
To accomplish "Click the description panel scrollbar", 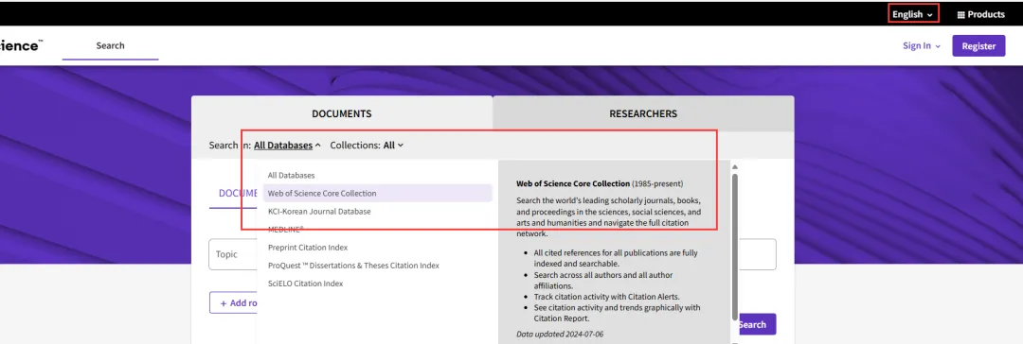I will [x=735, y=247].
